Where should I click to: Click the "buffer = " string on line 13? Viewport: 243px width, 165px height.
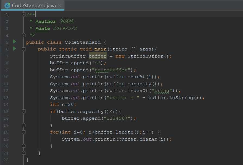123,97
